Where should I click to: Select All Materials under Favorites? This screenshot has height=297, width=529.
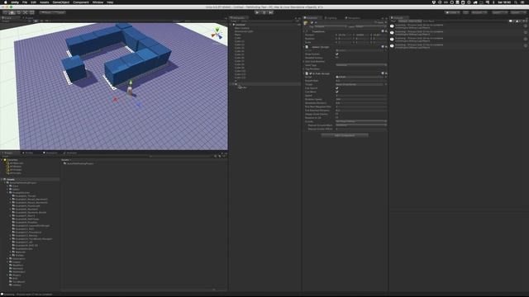coord(16,163)
